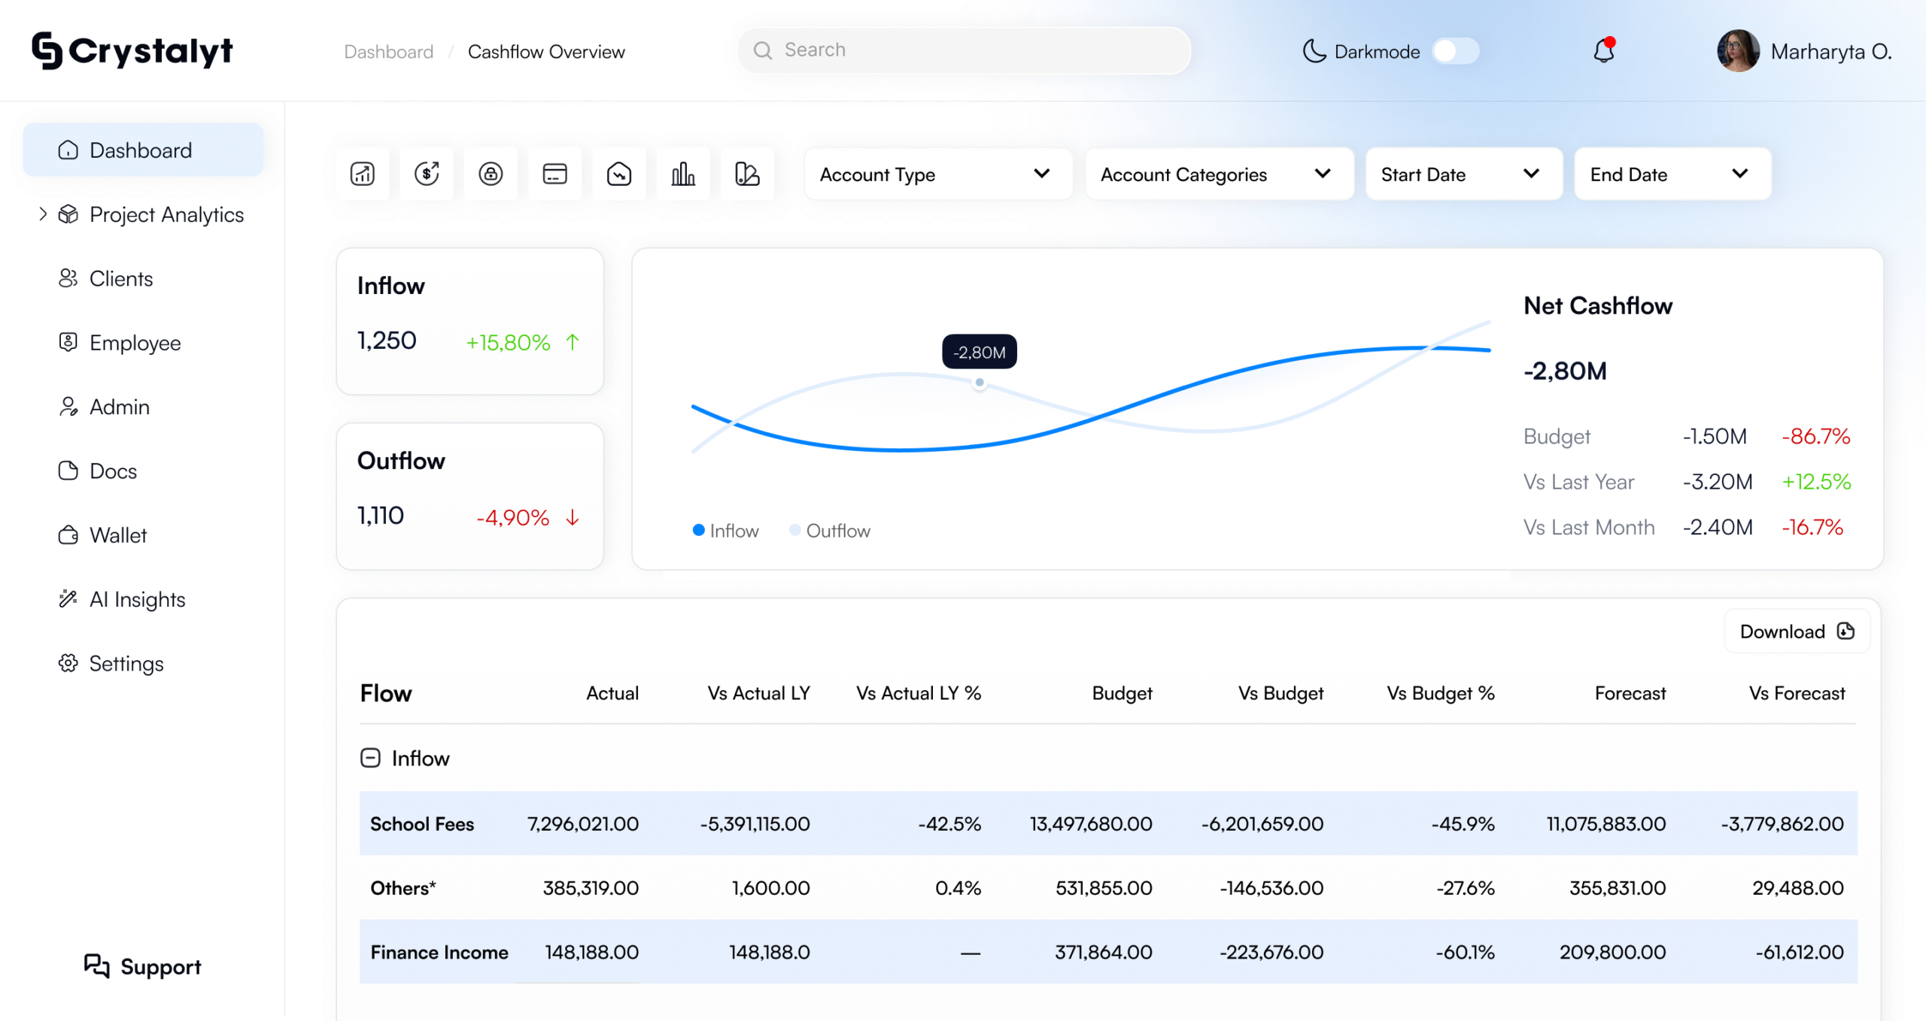
Task: Open the Account Type dropdown
Action: point(937,174)
